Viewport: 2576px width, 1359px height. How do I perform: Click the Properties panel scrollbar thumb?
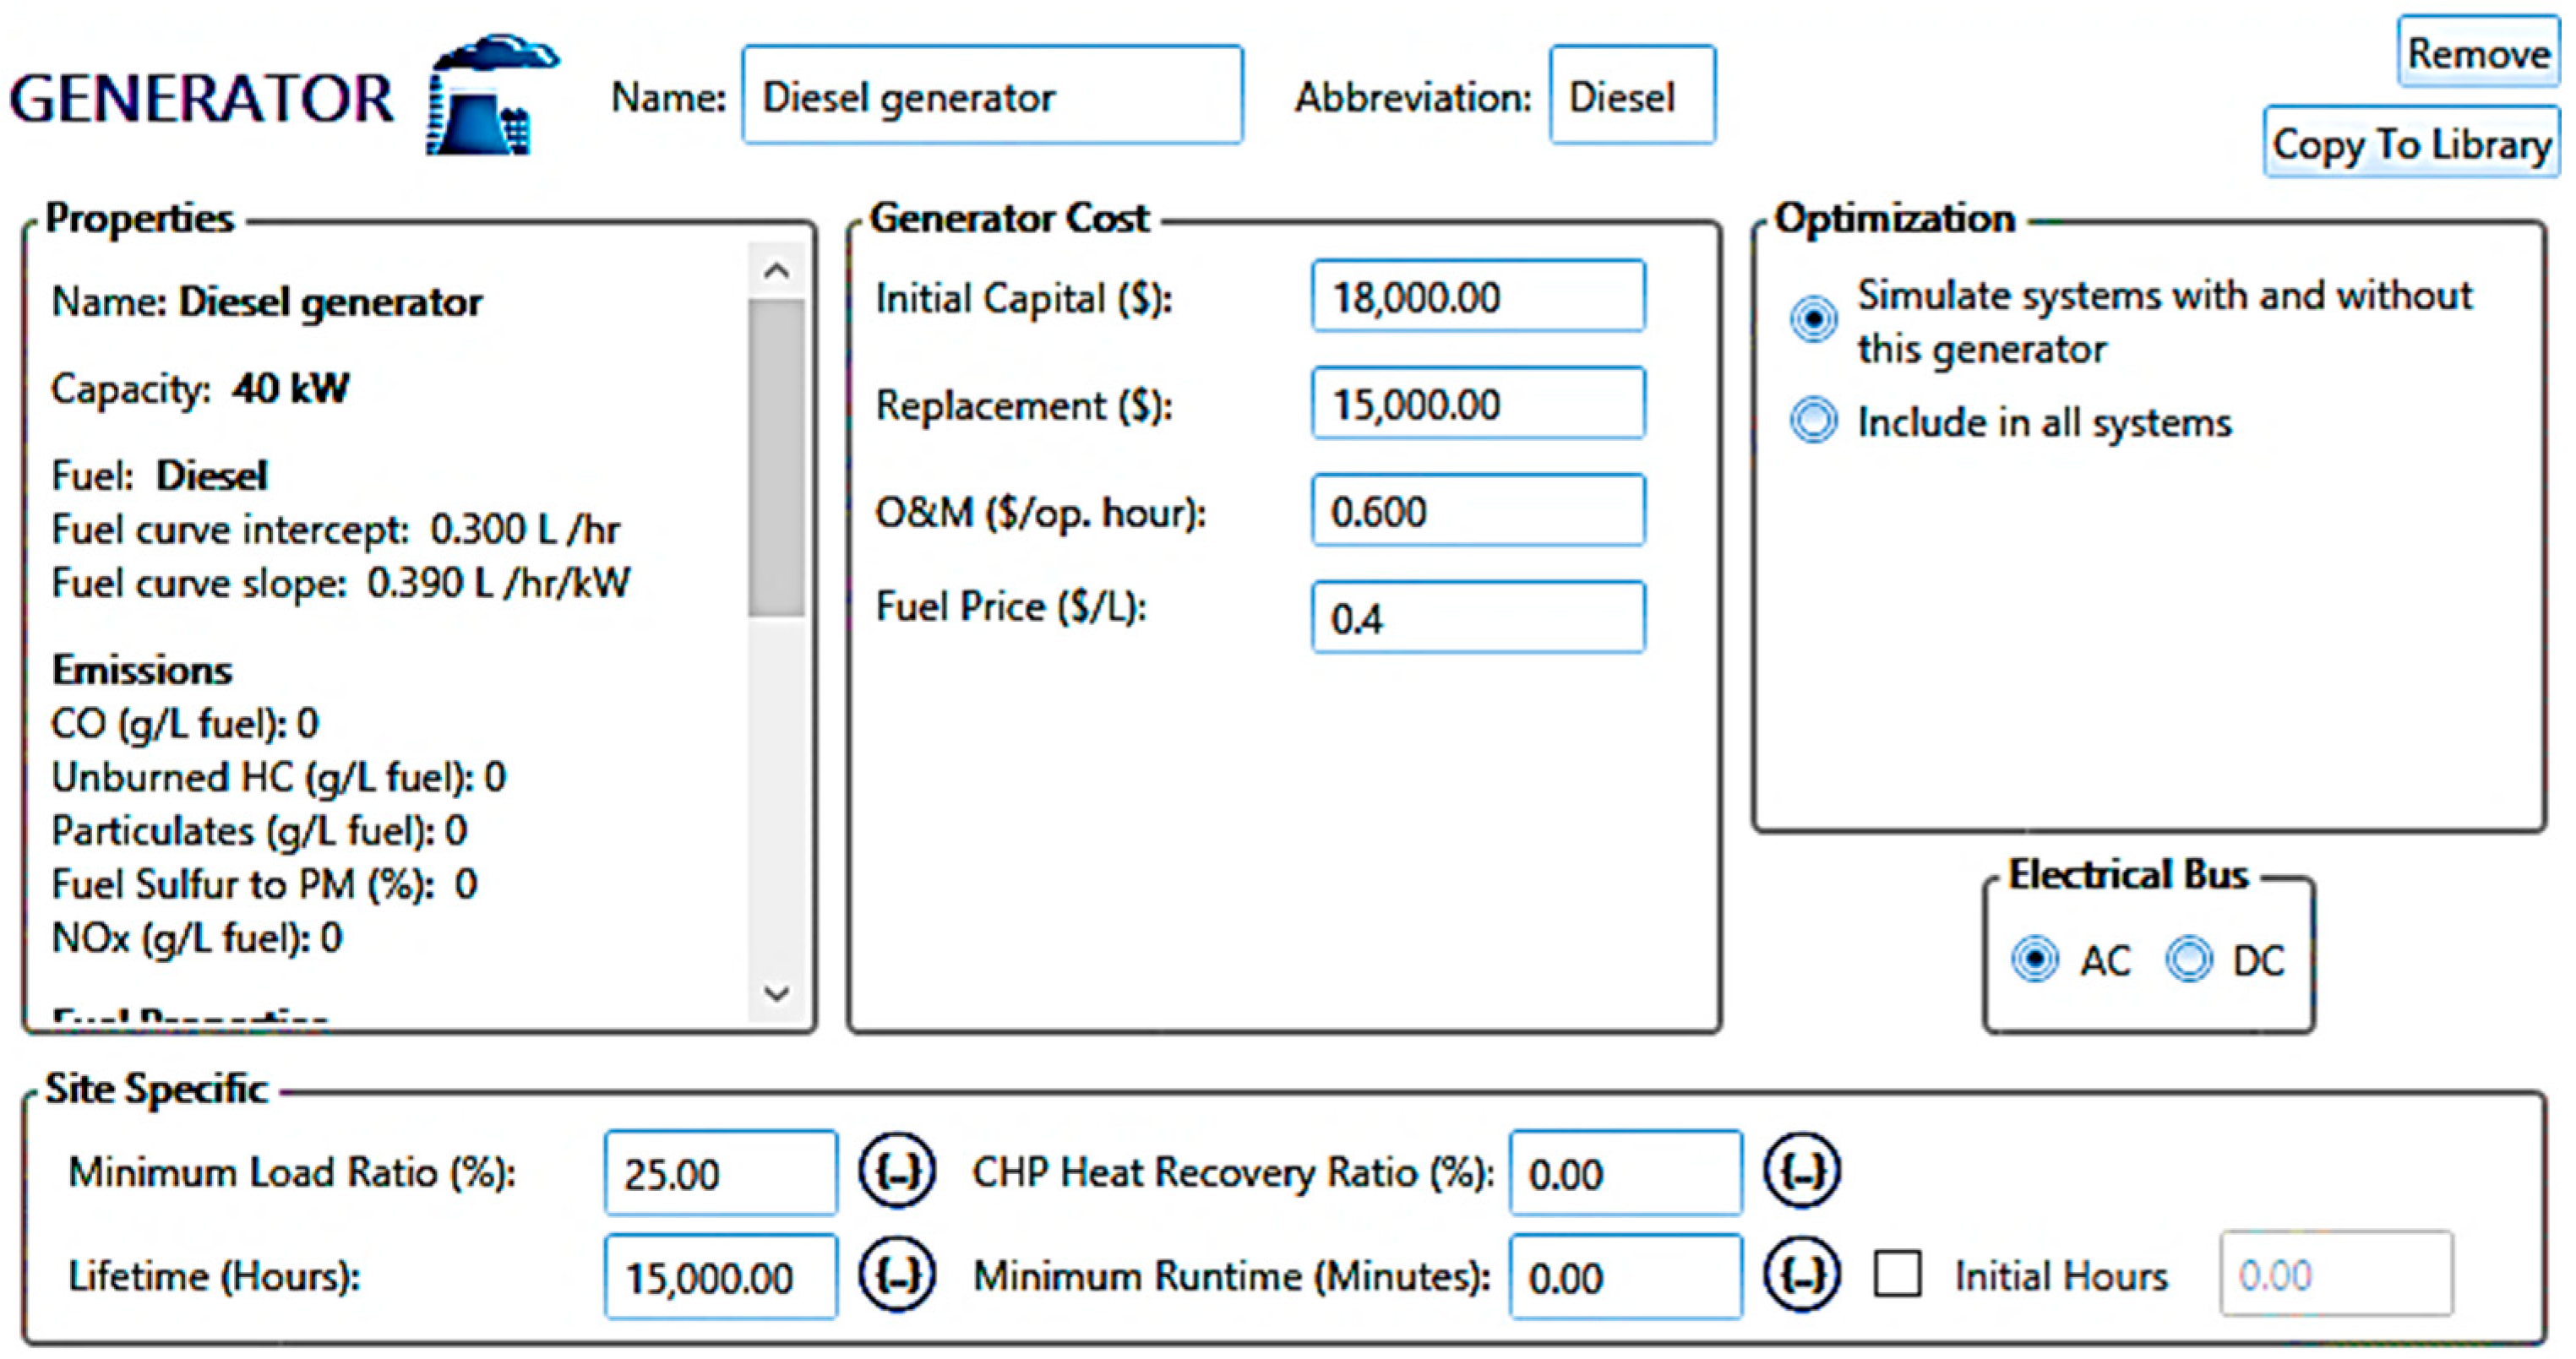click(776, 458)
